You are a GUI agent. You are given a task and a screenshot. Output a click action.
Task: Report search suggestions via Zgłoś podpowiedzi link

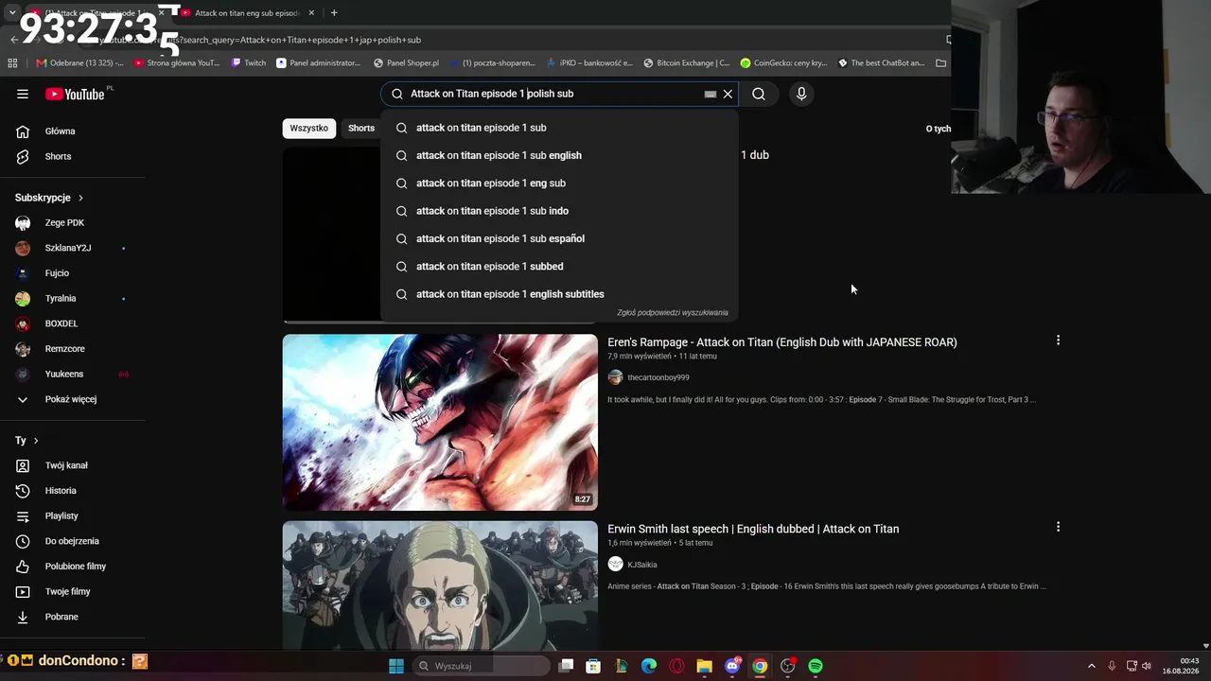pos(673,312)
